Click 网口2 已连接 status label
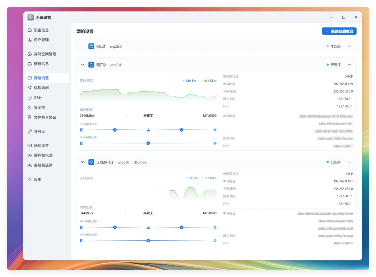The image size is (376, 277). [x=336, y=65]
